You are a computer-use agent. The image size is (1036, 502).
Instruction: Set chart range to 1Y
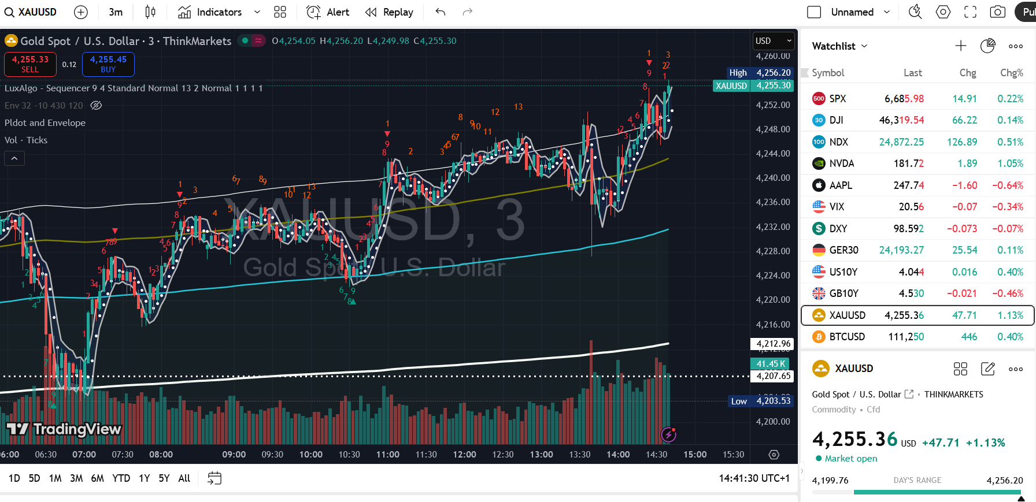pyautogui.click(x=144, y=478)
